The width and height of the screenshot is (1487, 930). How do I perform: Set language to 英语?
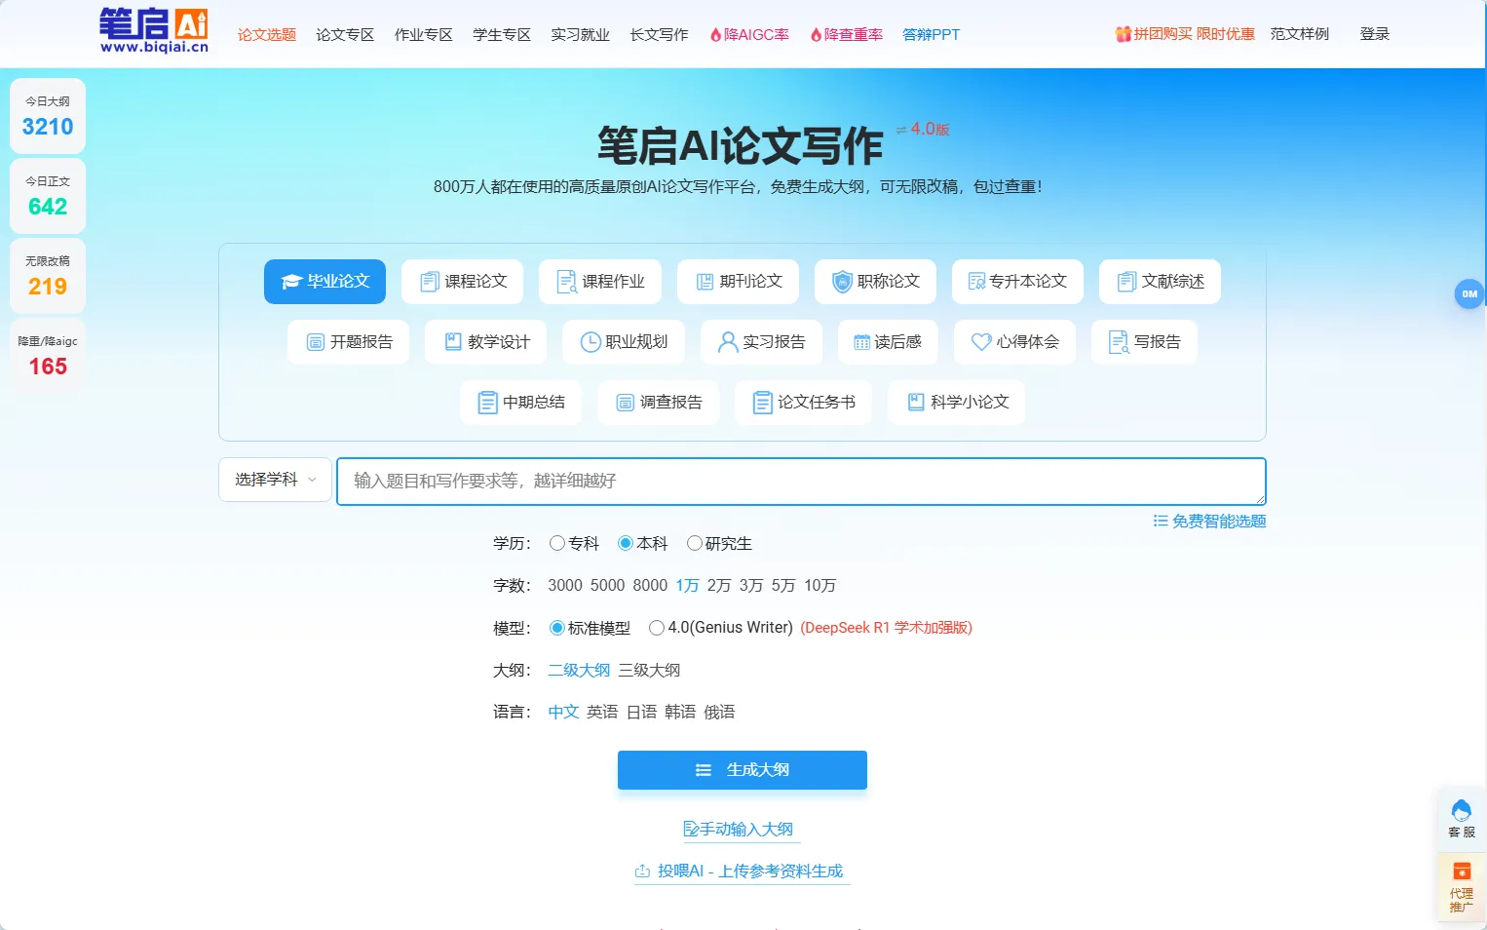click(602, 713)
